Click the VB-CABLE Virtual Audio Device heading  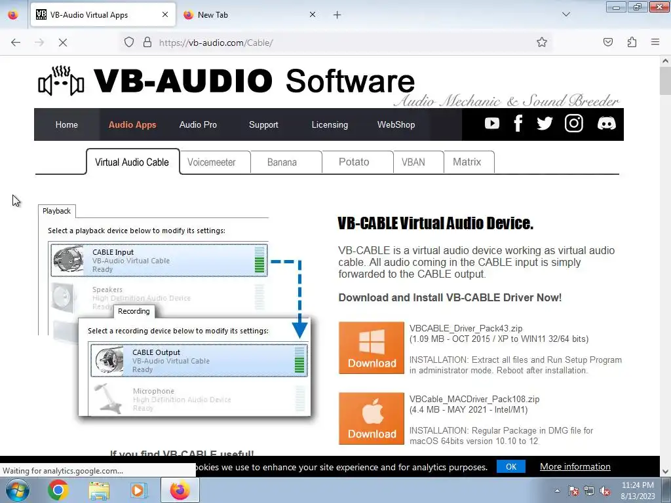[x=436, y=223]
